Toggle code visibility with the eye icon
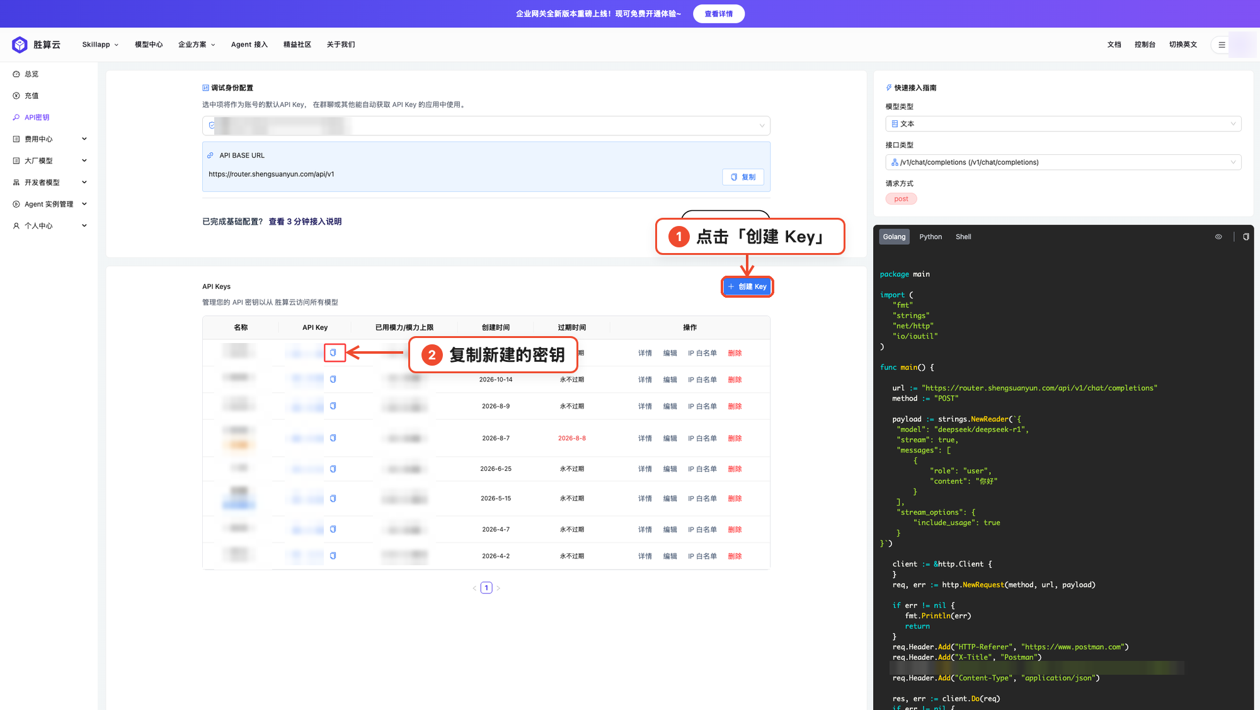Screen dimensions: 1260x710 point(1218,237)
